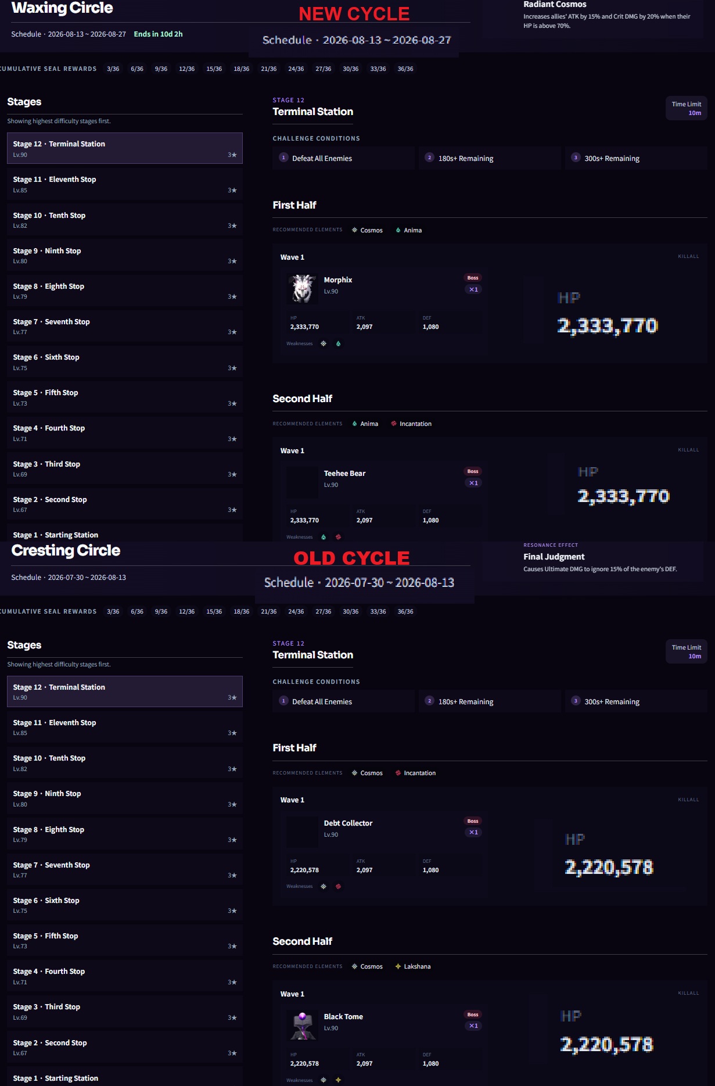Image resolution: width=715 pixels, height=1086 pixels.
Task: Click the Incantation weakness icon under Debt Collector
Action: 338,886
